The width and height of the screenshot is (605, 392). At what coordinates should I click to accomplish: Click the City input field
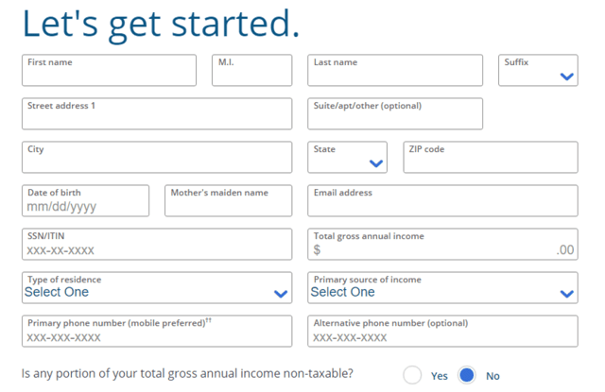(157, 159)
